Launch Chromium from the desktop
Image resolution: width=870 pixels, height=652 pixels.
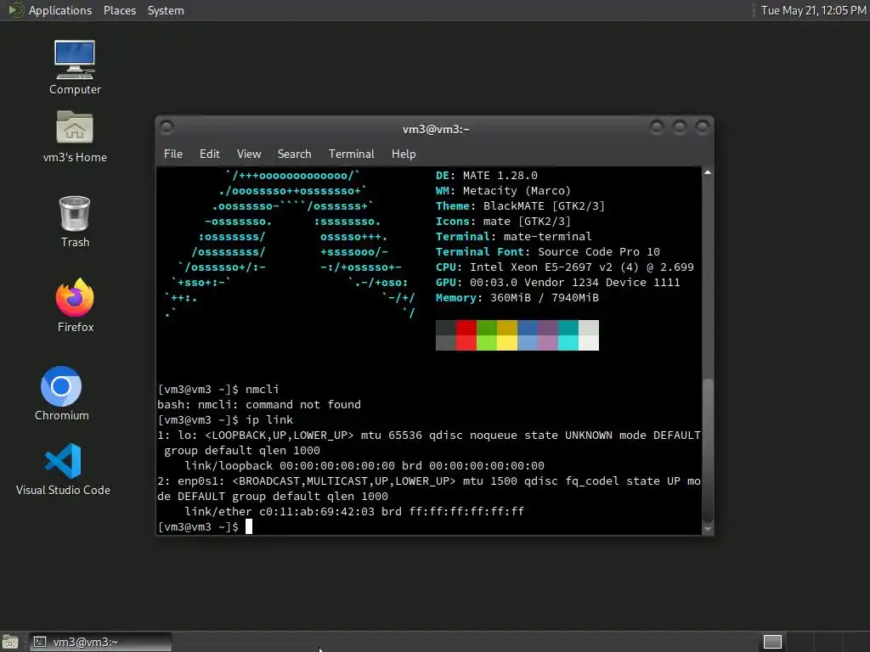coord(61,393)
